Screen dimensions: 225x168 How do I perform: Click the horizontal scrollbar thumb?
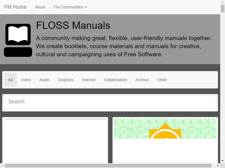(x=108, y=166)
